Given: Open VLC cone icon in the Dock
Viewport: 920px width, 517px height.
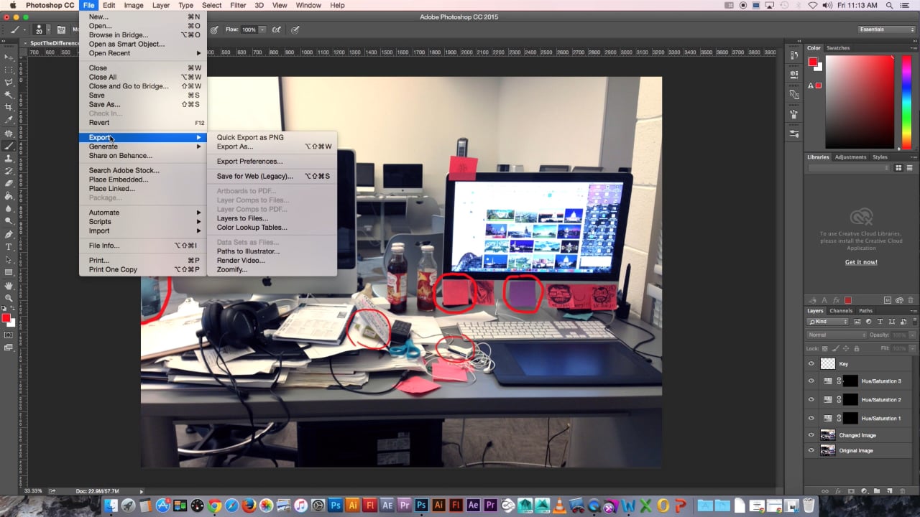Looking at the screenshot, I should pyautogui.click(x=559, y=506).
